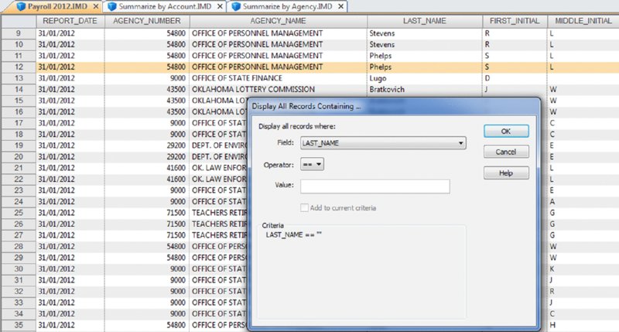619x332 pixels.
Task: Focus the Value input field
Action: (375, 187)
